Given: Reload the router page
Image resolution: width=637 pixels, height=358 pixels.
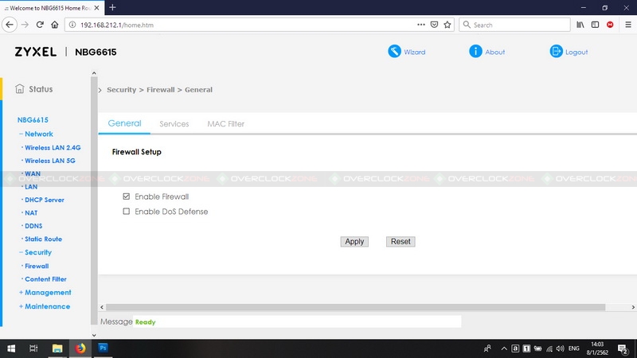Looking at the screenshot, I should pos(40,25).
